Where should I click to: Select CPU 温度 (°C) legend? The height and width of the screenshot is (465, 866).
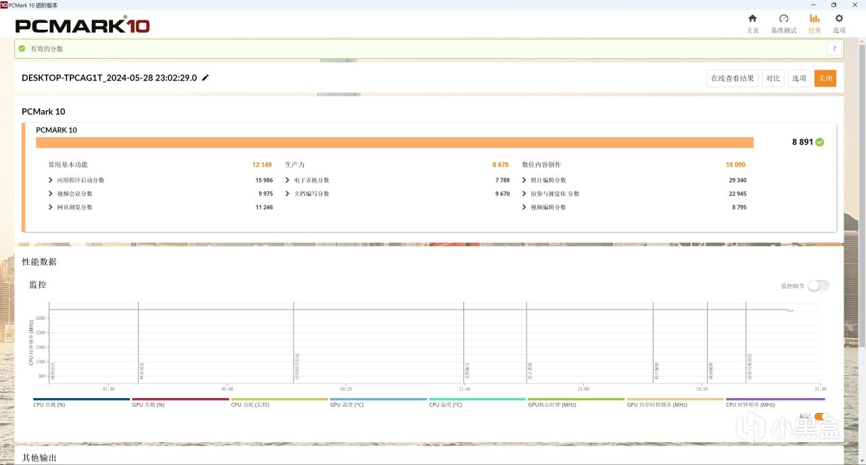(477, 402)
